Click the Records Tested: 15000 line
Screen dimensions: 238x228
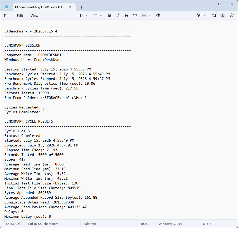pyautogui.click(x=27, y=93)
